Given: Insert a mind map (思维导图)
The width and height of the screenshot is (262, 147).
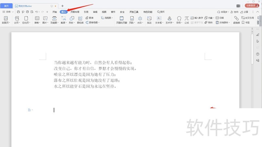Looking at the screenshot, I should (x=92, y=22).
